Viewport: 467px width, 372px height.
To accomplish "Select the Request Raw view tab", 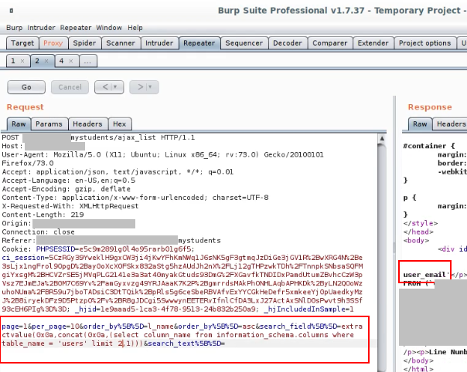I will click(19, 124).
